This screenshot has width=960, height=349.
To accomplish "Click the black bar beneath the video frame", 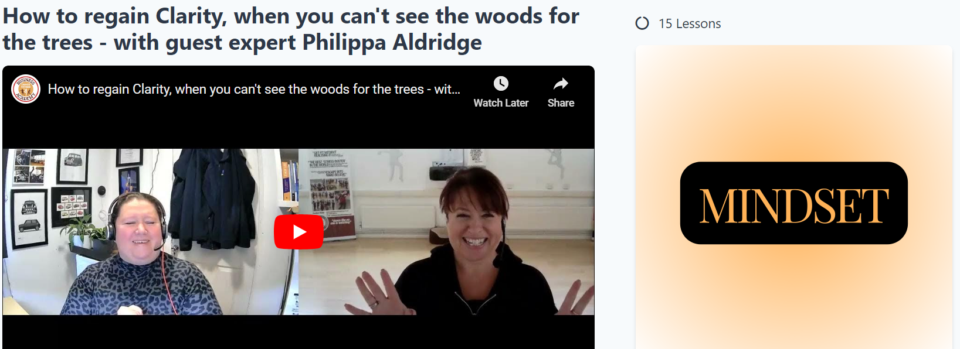I will click(298, 332).
